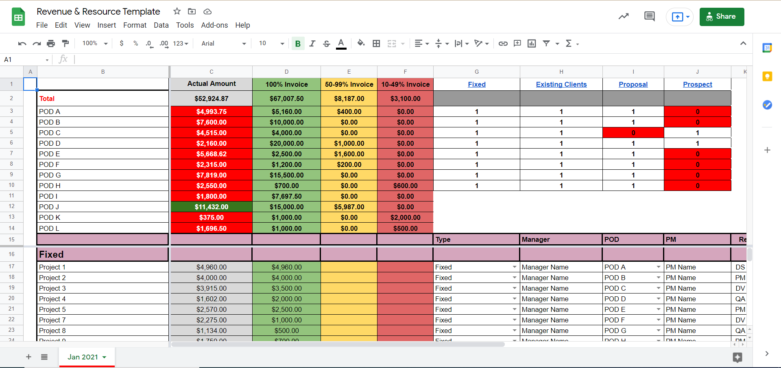The image size is (781, 368).
Task: Toggle Italic formatting
Action: coord(312,44)
